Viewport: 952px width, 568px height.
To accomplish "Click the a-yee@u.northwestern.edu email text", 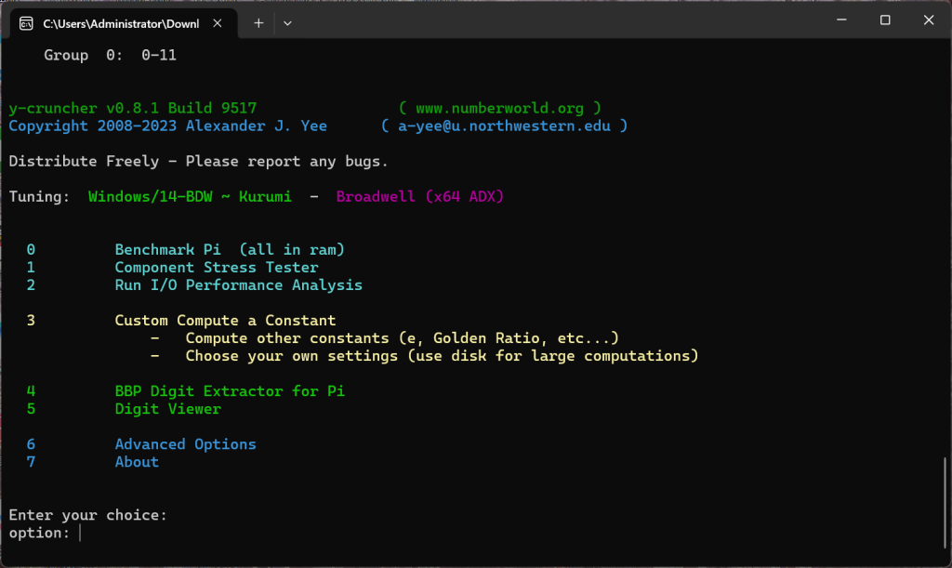I will coord(504,126).
